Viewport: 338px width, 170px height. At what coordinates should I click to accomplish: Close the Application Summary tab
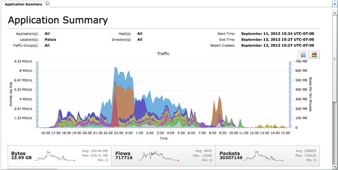click(47, 4)
